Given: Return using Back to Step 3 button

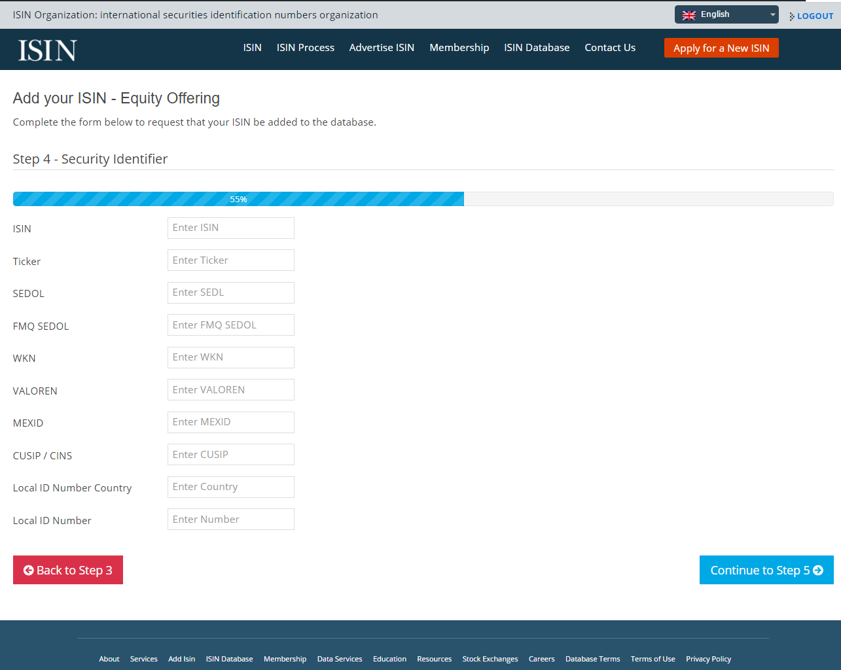Looking at the screenshot, I should pos(67,570).
